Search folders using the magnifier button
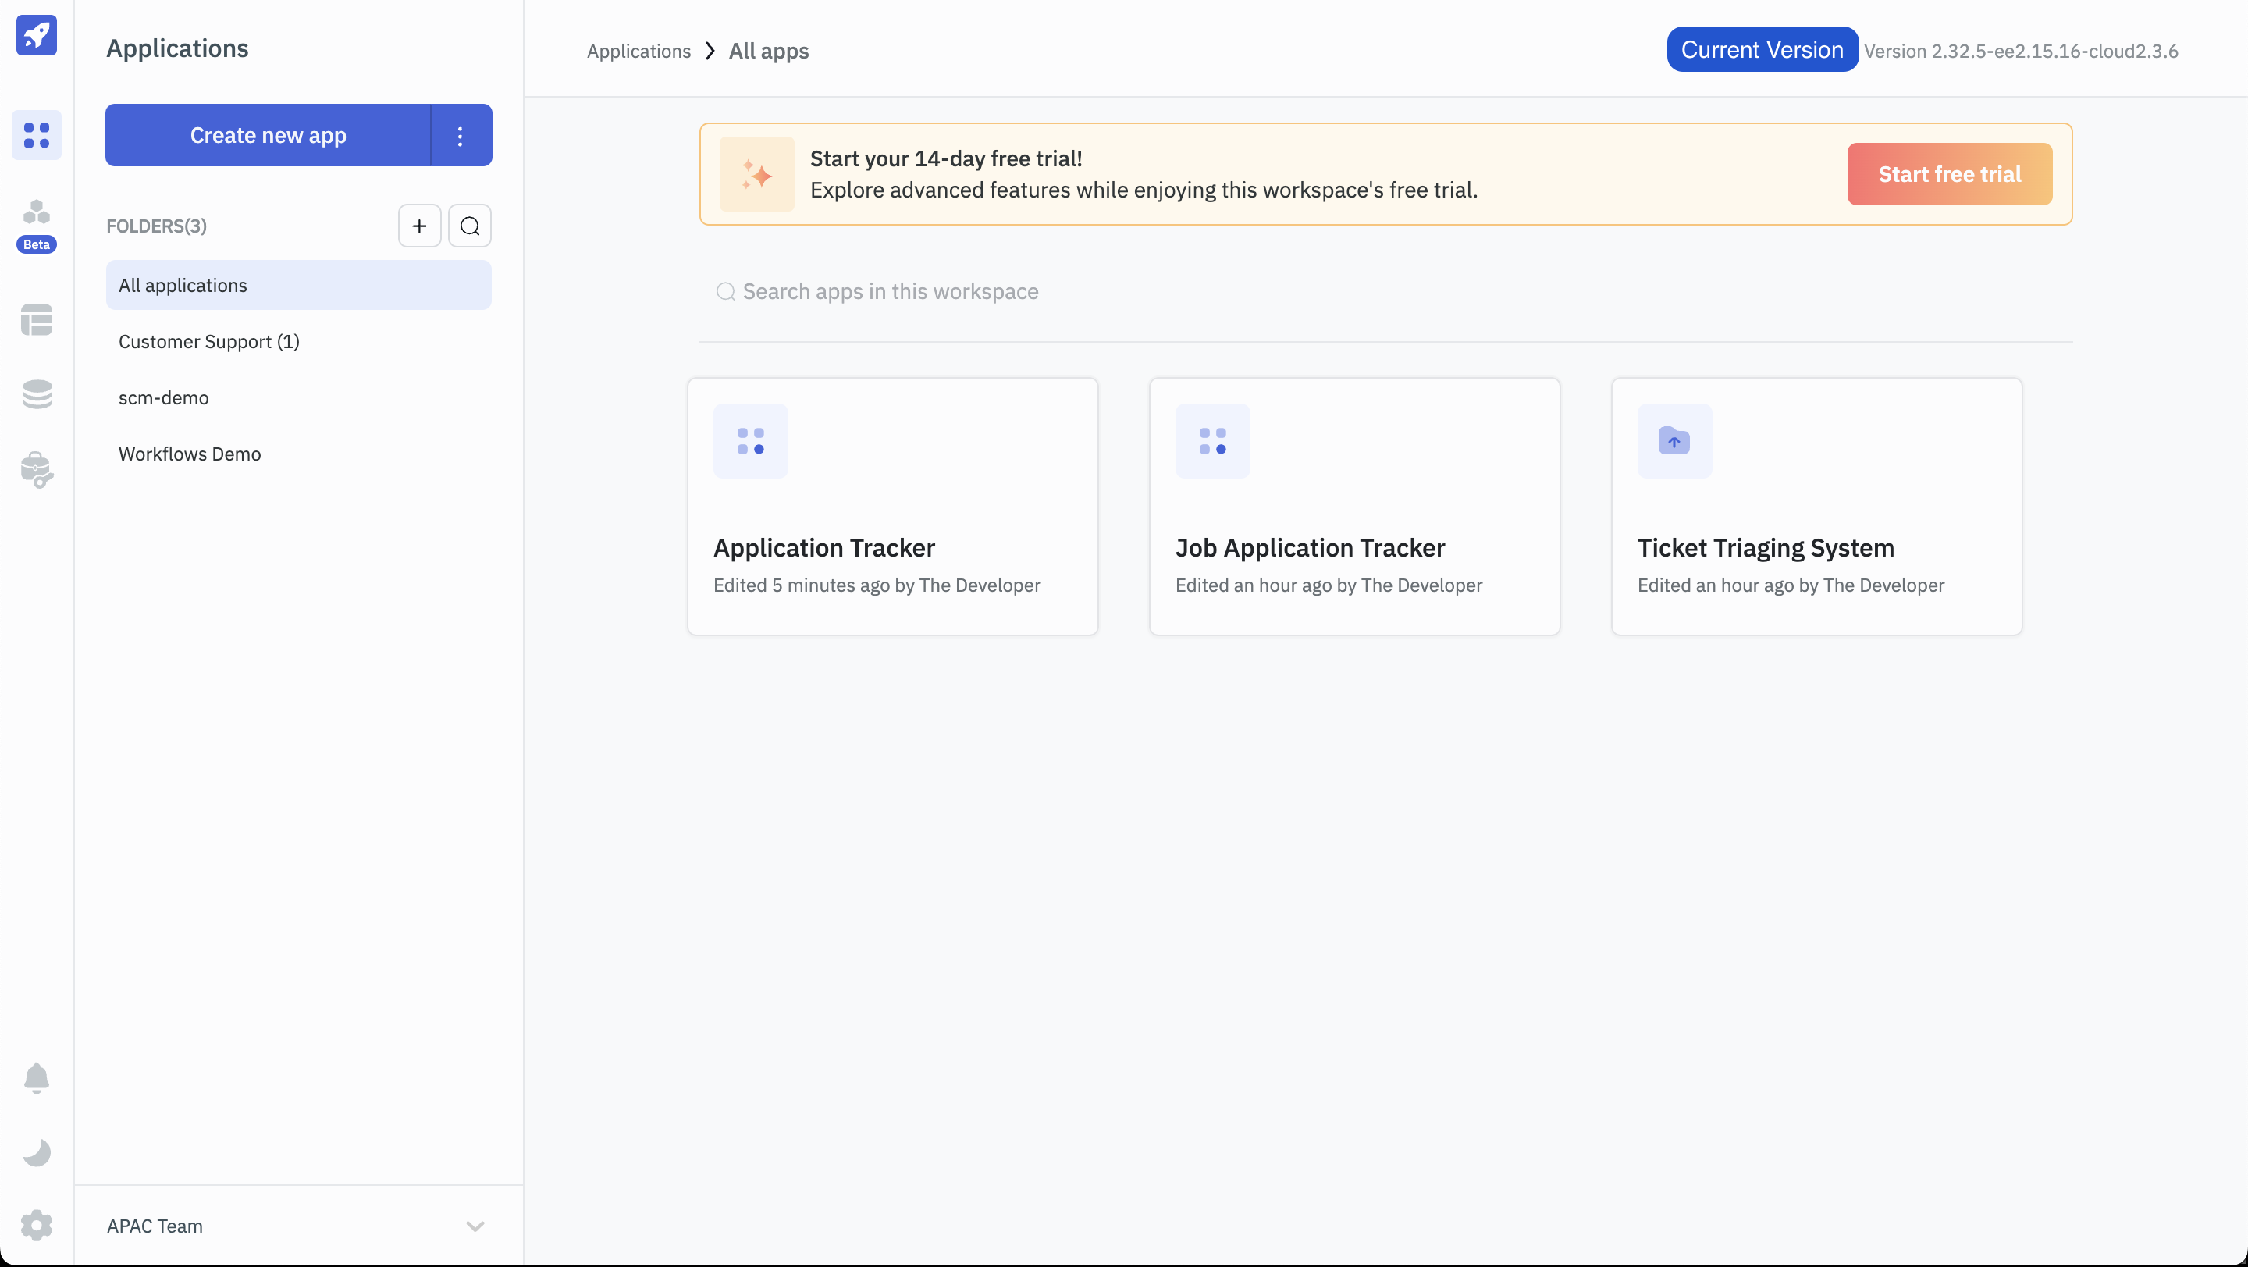This screenshot has height=1267, width=2248. (469, 226)
